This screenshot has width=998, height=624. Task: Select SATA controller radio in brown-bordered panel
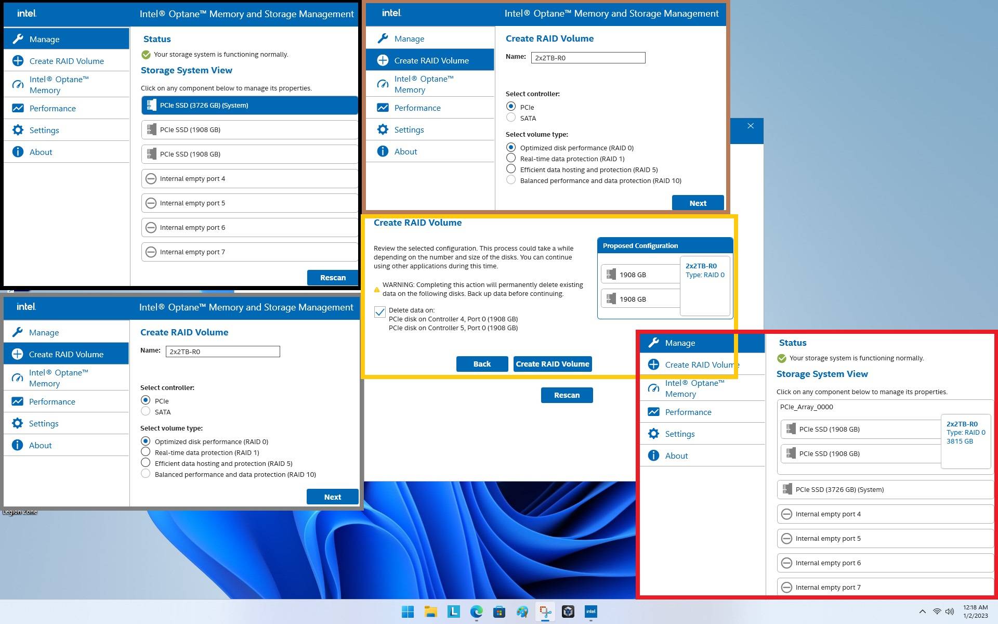[x=511, y=118]
